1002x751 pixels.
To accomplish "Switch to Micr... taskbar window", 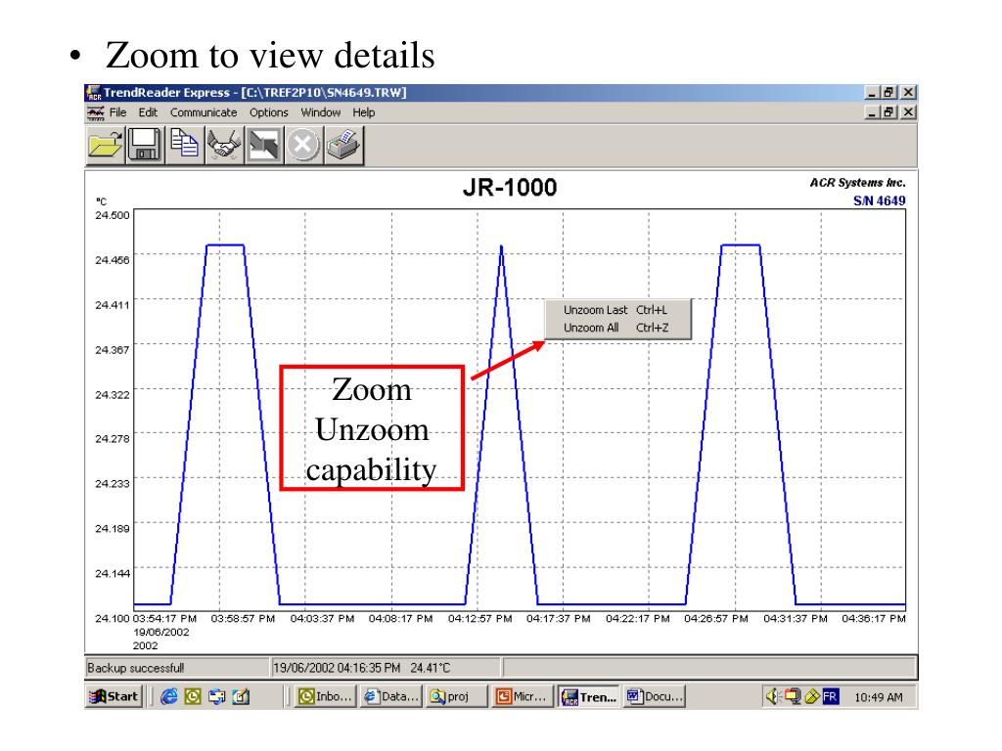I will click(523, 696).
